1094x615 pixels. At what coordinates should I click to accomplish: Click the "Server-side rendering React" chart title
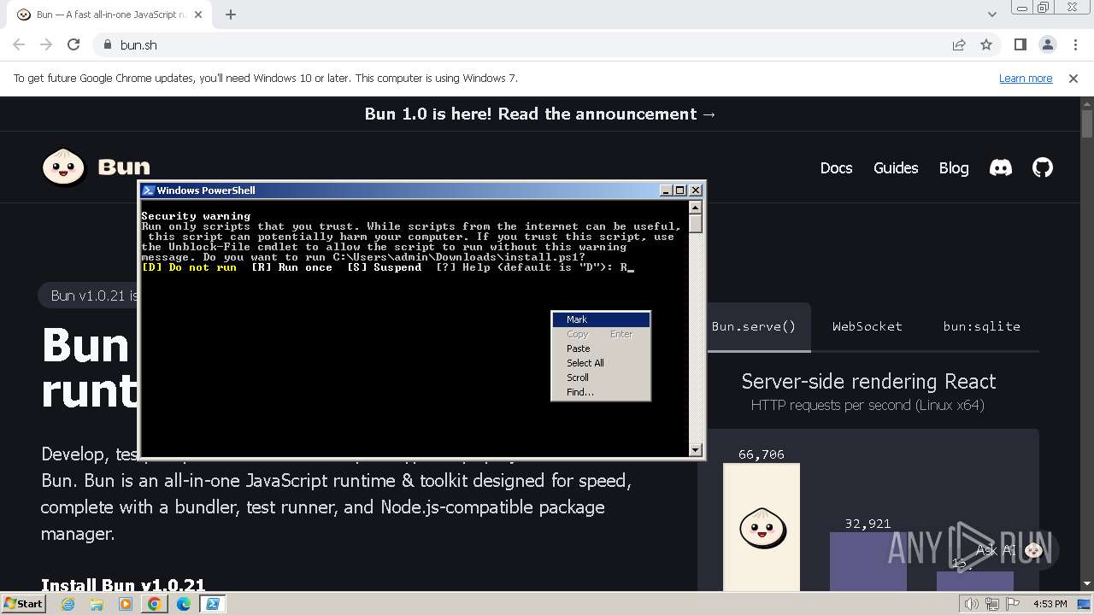point(868,381)
